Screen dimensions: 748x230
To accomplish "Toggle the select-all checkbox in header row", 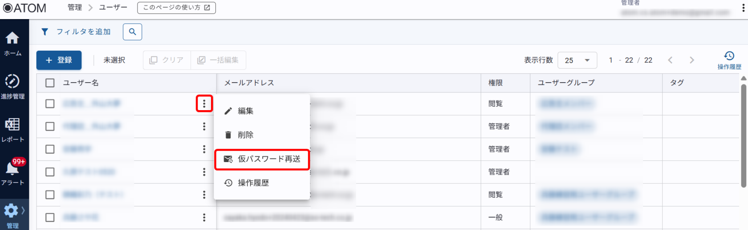I will 50,83.
